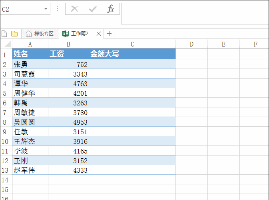The image size is (269, 200).
Task: Select column F header
Action: click(254, 44)
